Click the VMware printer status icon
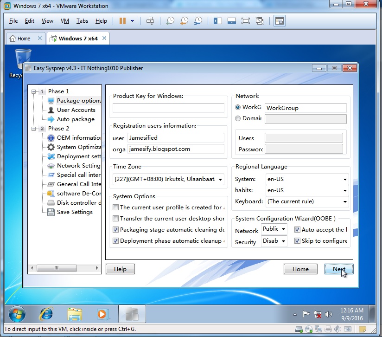The image size is (382, 337). pyautogui.click(x=328, y=330)
